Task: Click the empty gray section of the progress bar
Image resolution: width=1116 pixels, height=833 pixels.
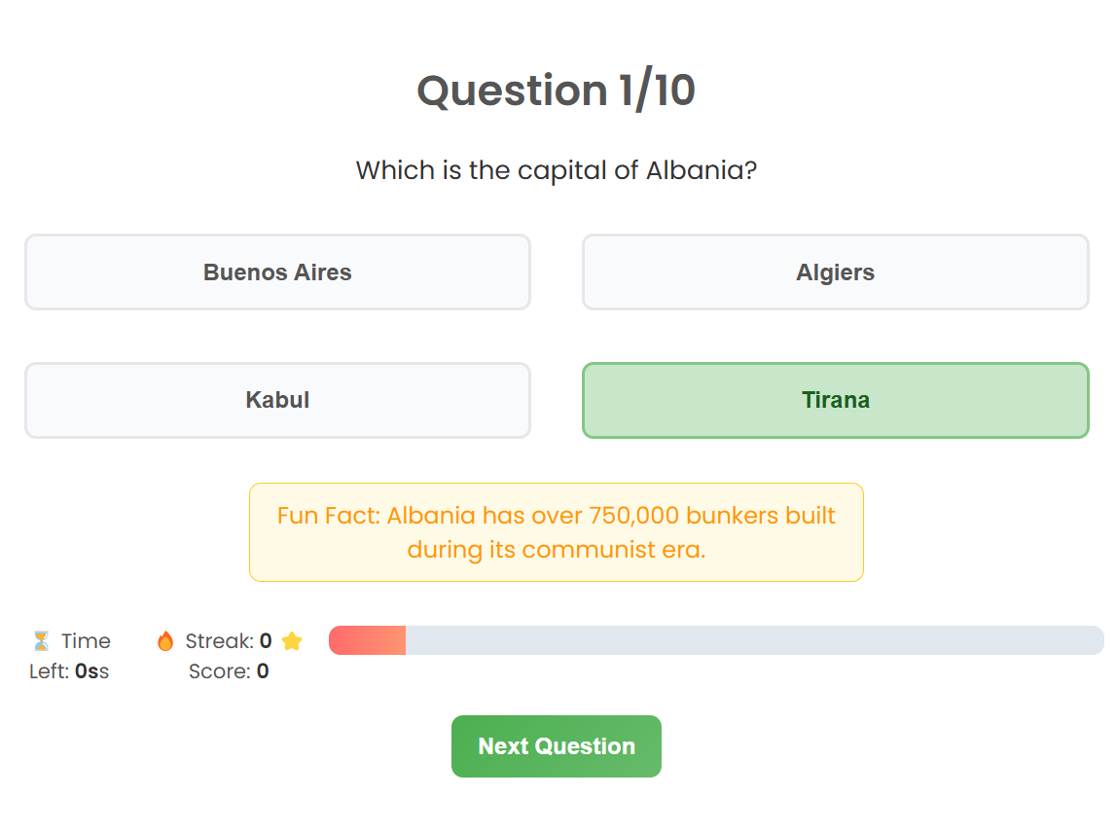Action: (754, 640)
